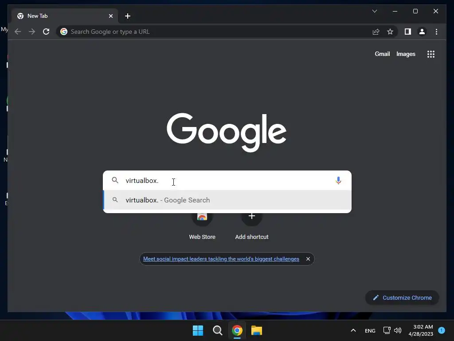Image resolution: width=454 pixels, height=341 pixels.
Task: Show hidden tray icons chevron
Action: click(x=353, y=330)
